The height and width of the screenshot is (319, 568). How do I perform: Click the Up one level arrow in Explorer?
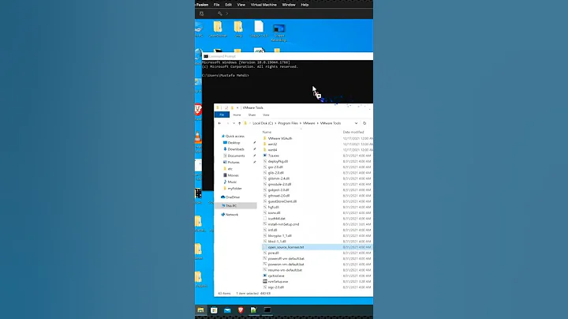pos(240,123)
